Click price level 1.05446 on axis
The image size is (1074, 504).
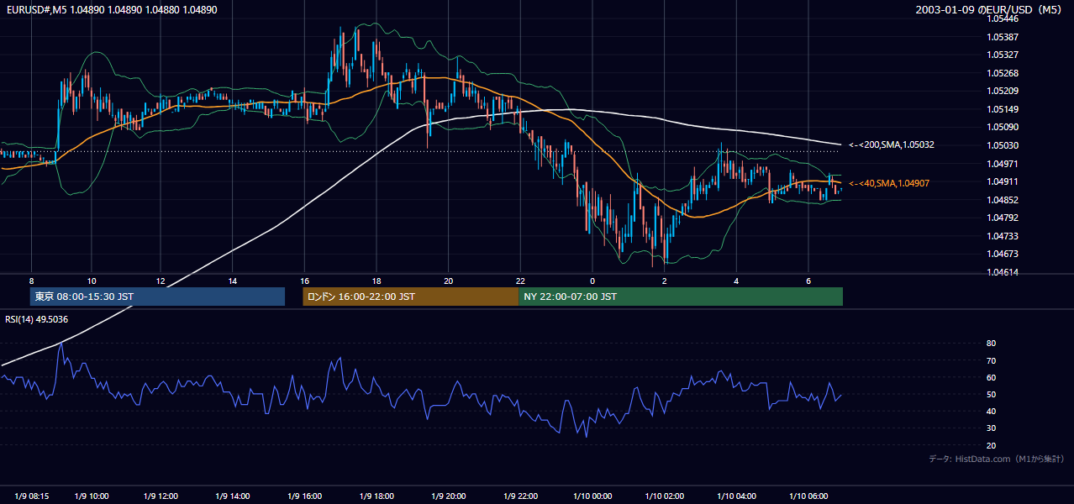[x=1002, y=18]
